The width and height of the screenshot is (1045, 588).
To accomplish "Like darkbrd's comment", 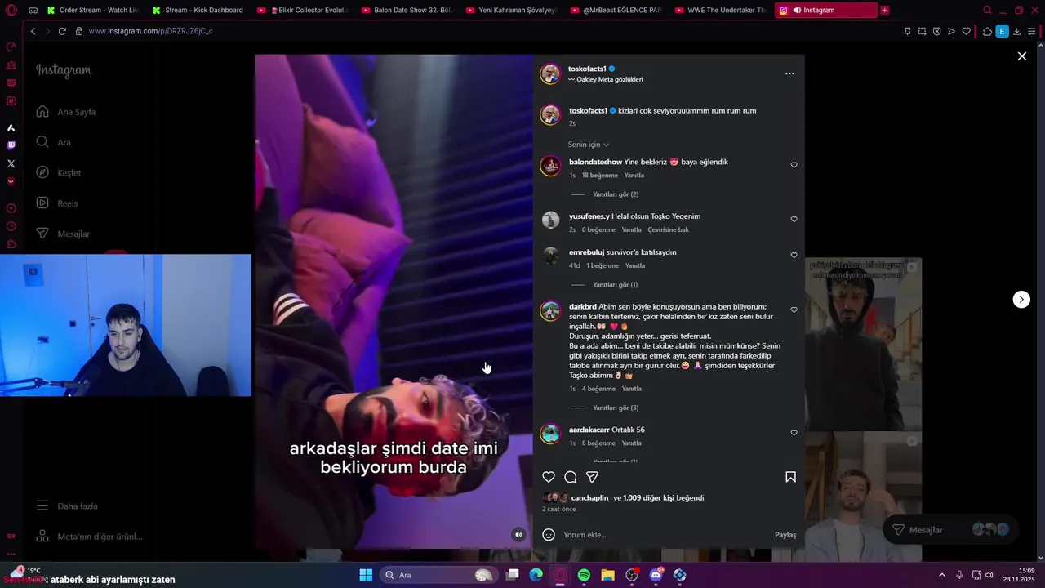I will [794, 310].
